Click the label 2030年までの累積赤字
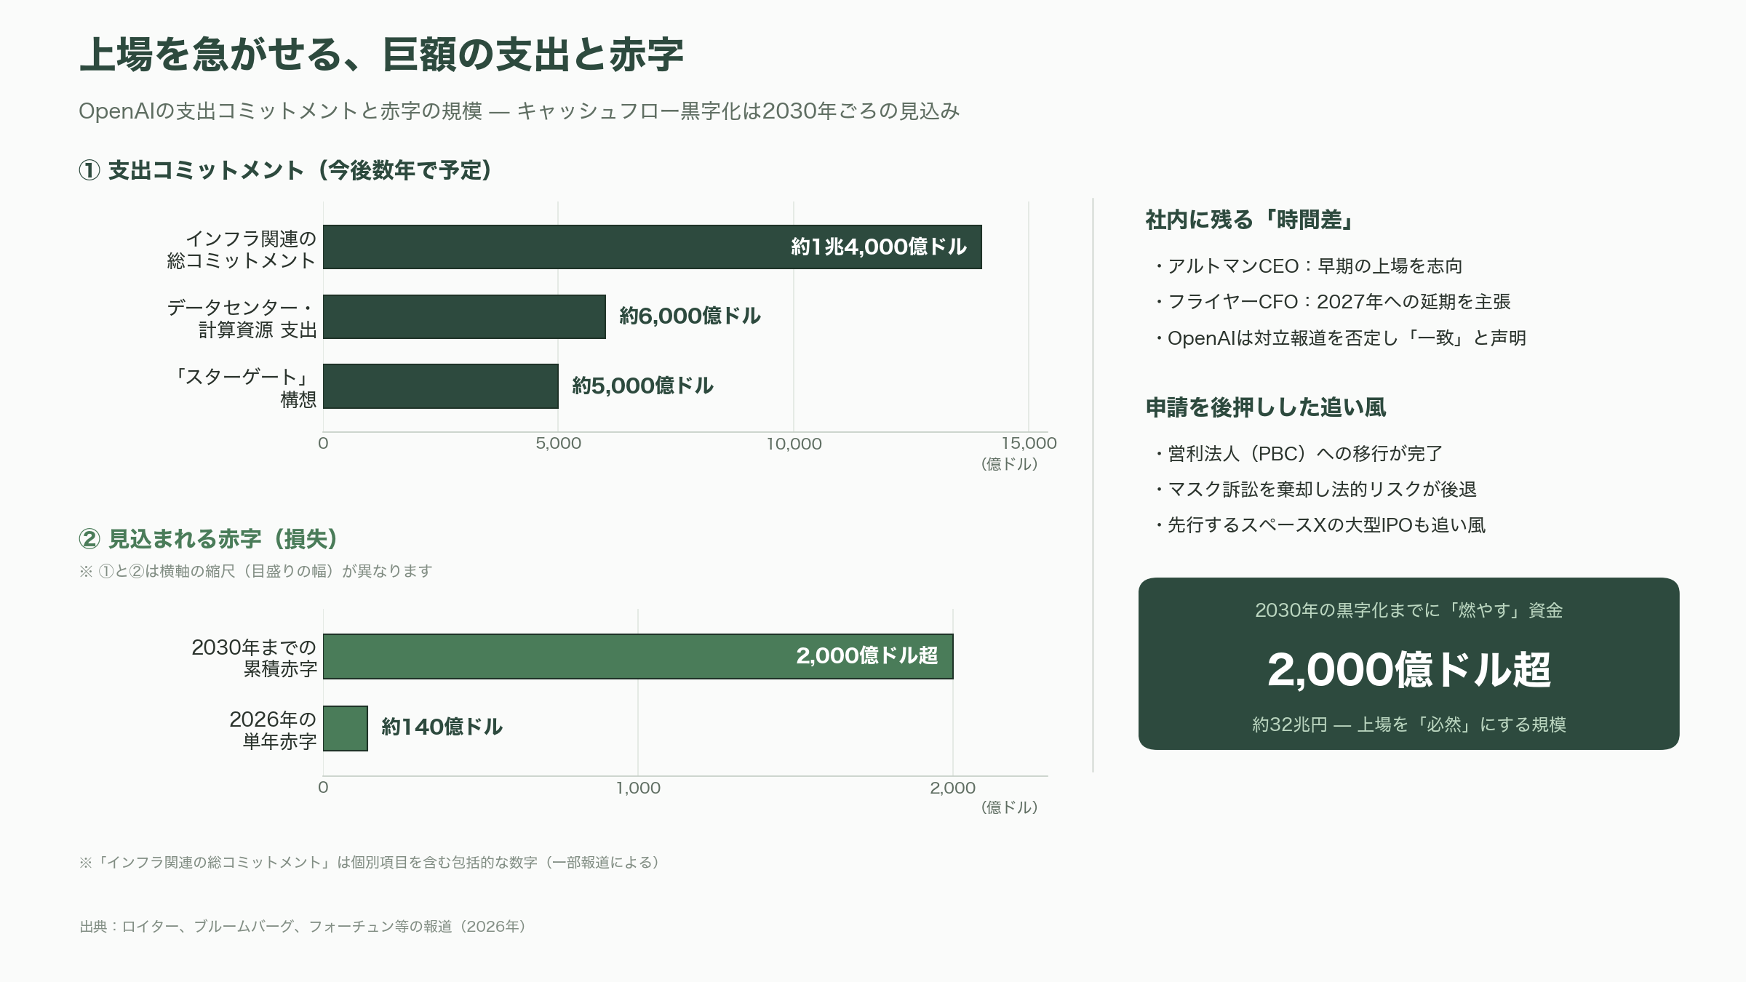1746x982 pixels. point(254,658)
